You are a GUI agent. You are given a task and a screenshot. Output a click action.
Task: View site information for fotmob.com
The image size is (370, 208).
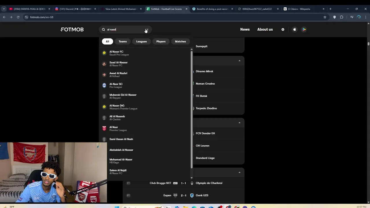click(x=26, y=17)
